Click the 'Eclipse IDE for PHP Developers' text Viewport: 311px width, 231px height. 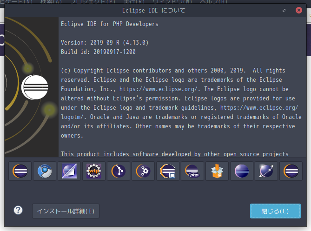(x=110, y=24)
